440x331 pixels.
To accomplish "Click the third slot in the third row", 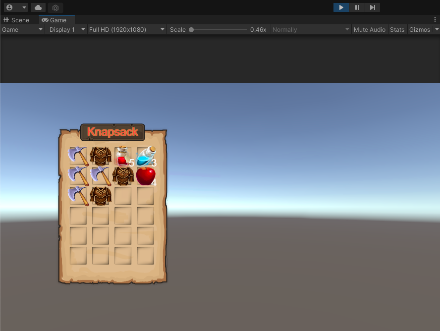I will tap(123, 196).
